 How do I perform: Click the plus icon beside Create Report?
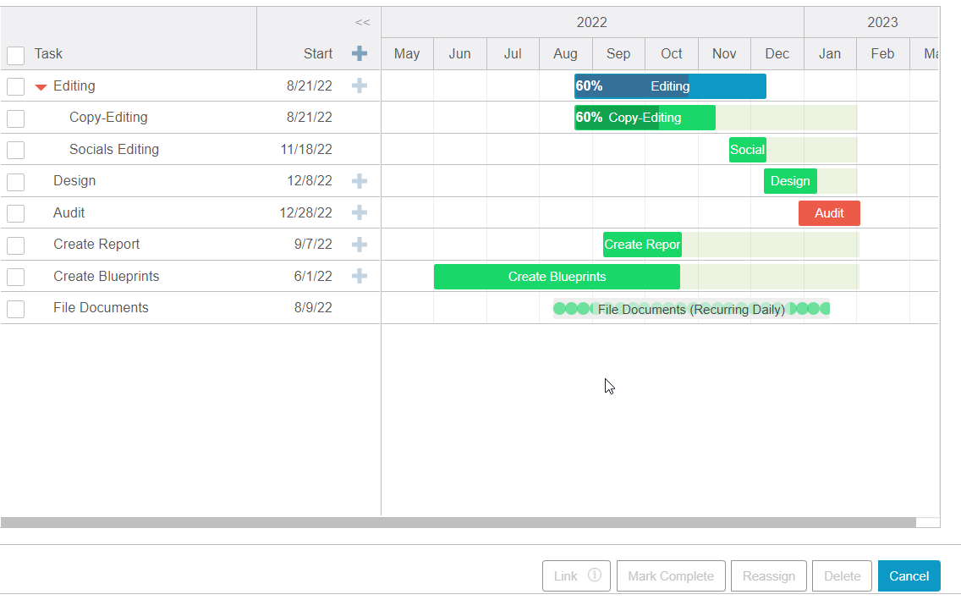point(360,245)
